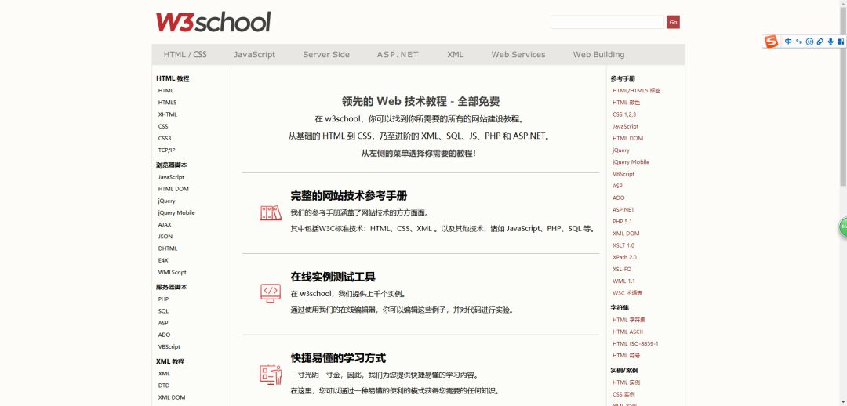Screen dimensions: 847x406
Task: Open PHP tutorial in left sidebar
Action: pos(163,299)
